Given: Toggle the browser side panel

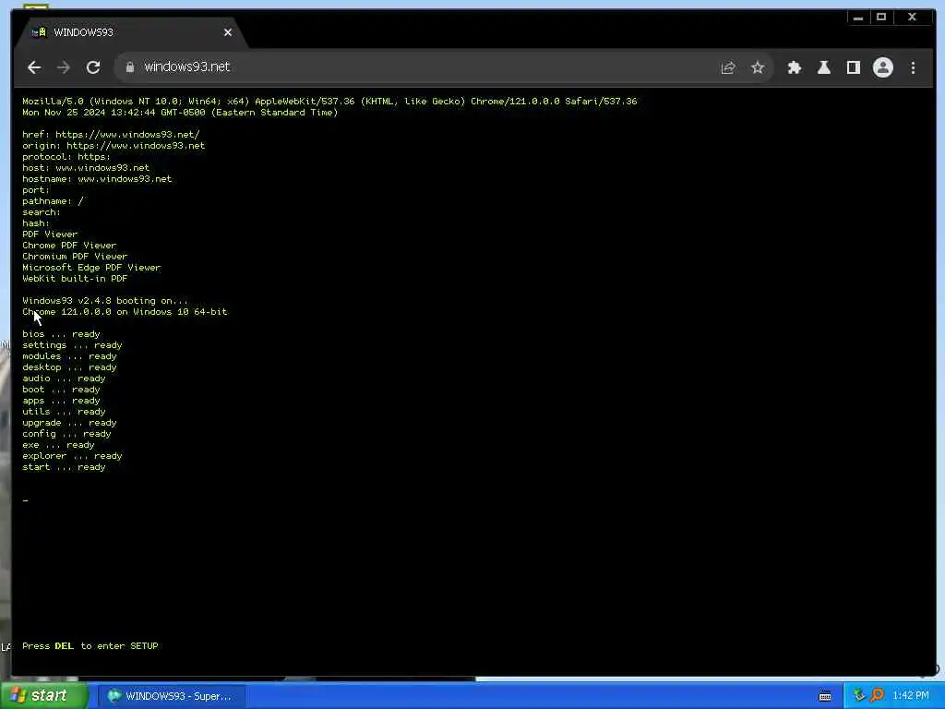Looking at the screenshot, I should (854, 67).
